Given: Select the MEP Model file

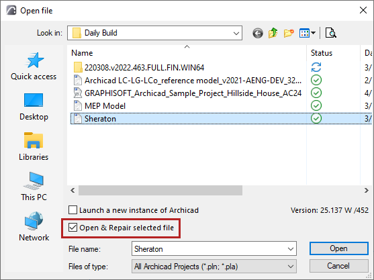Looking at the screenshot, I should tap(99, 105).
